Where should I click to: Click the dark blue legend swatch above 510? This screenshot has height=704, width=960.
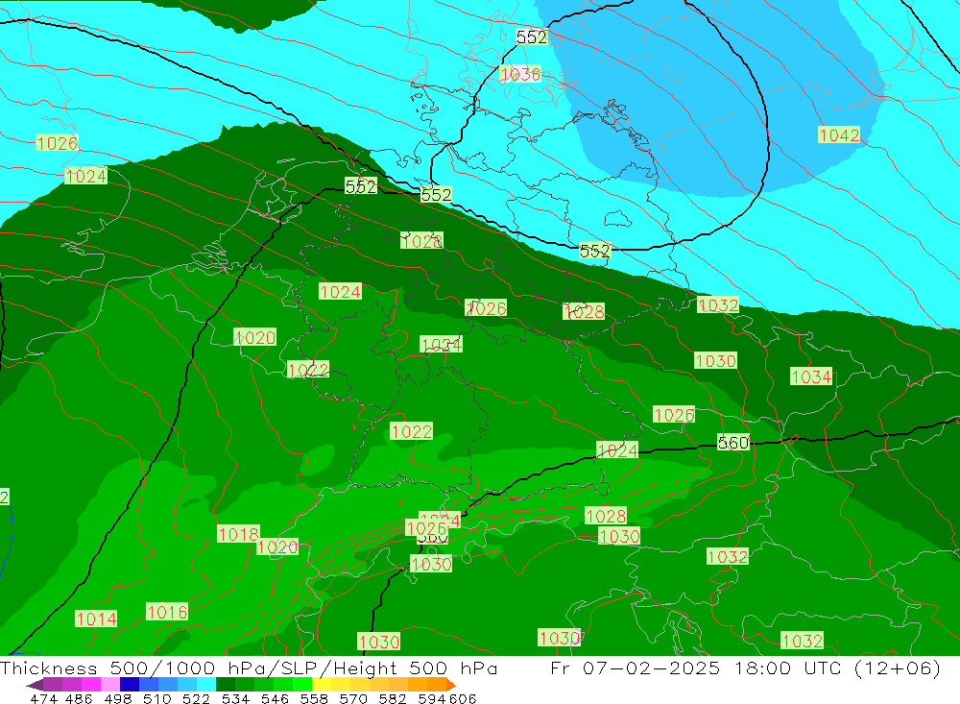(x=128, y=684)
